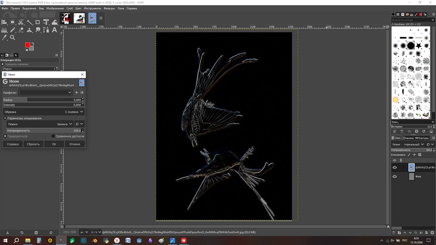Viewport: 436px width, 245px height.
Task: Lock pixels brush icon in Layers panel
Action: pyautogui.click(x=409, y=155)
